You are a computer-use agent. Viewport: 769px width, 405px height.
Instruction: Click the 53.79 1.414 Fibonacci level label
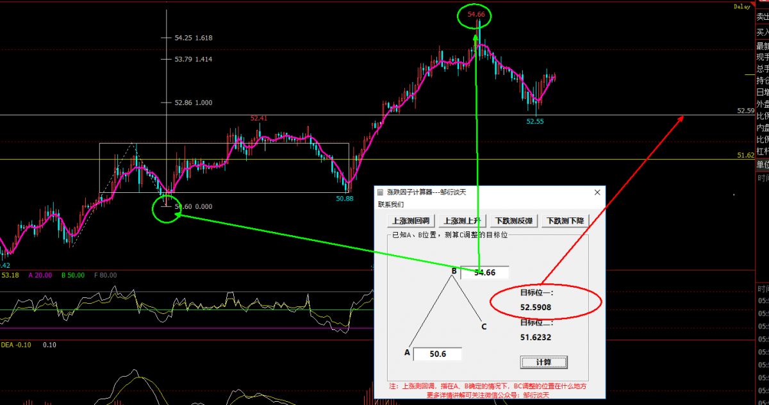(194, 59)
